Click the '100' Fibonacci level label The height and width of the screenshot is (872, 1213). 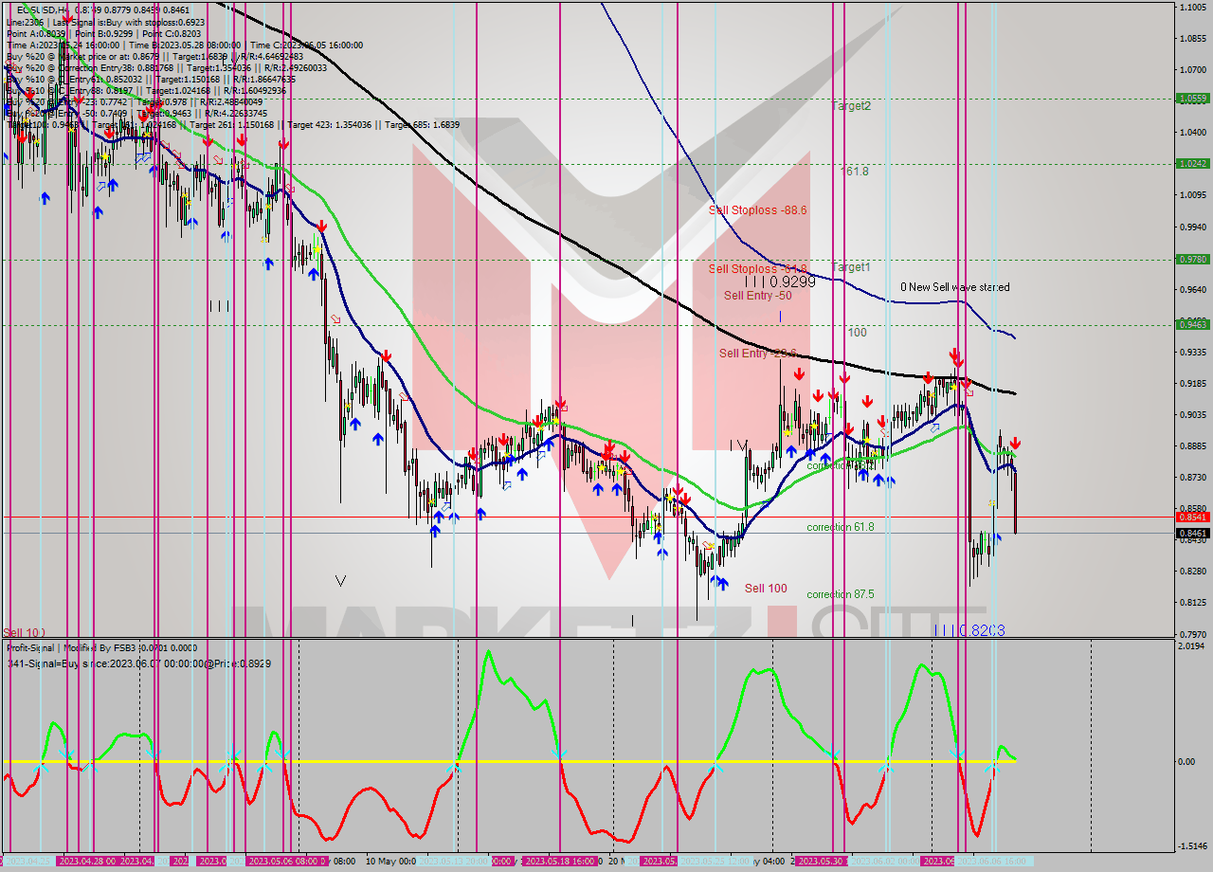[857, 333]
